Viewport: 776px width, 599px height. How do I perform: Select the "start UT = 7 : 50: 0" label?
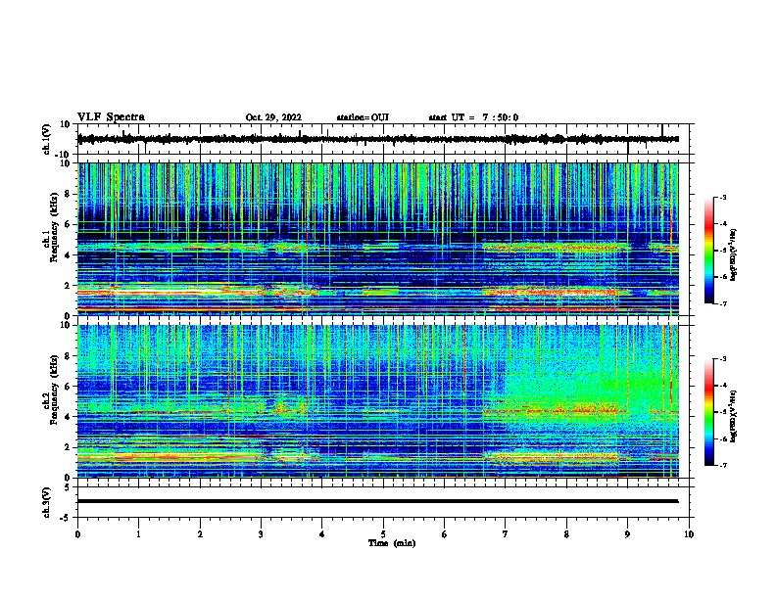473,117
